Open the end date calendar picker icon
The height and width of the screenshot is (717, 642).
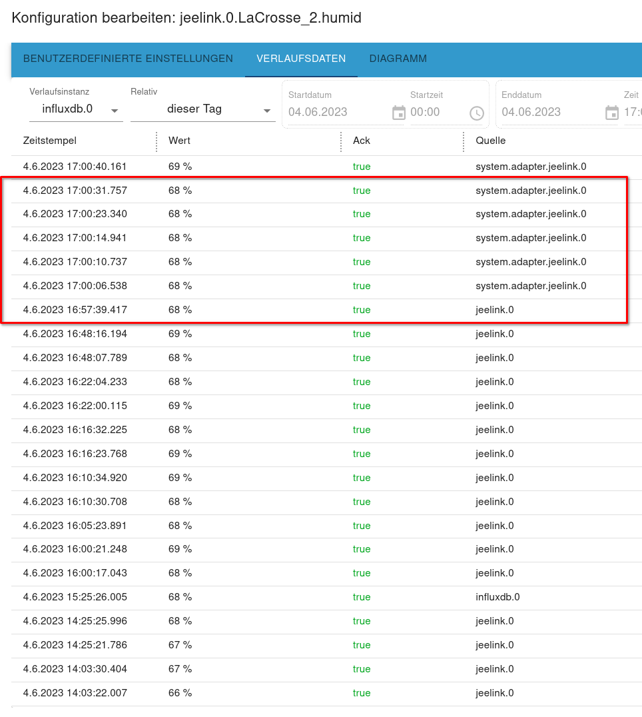(611, 113)
